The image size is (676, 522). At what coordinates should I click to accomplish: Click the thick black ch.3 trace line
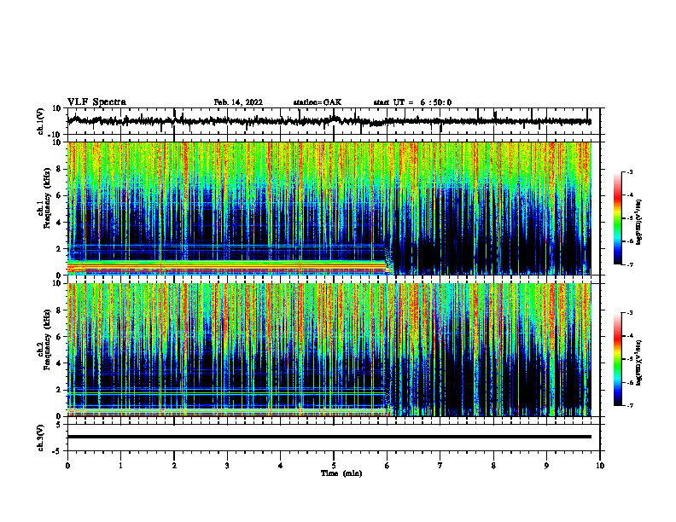(x=329, y=437)
